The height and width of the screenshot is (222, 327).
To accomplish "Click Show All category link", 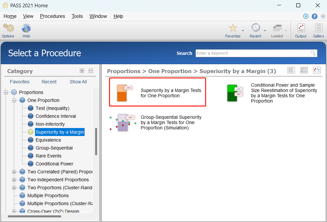I will click(78, 82).
